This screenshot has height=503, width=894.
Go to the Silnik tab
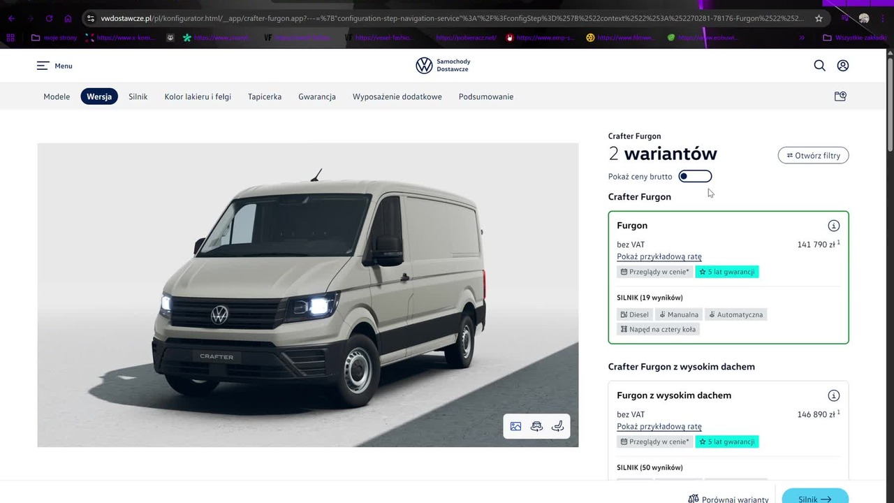[138, 96]
